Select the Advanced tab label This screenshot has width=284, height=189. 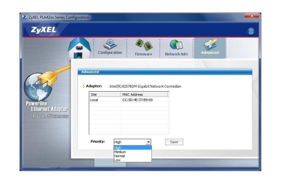click(x=210, y=53)
